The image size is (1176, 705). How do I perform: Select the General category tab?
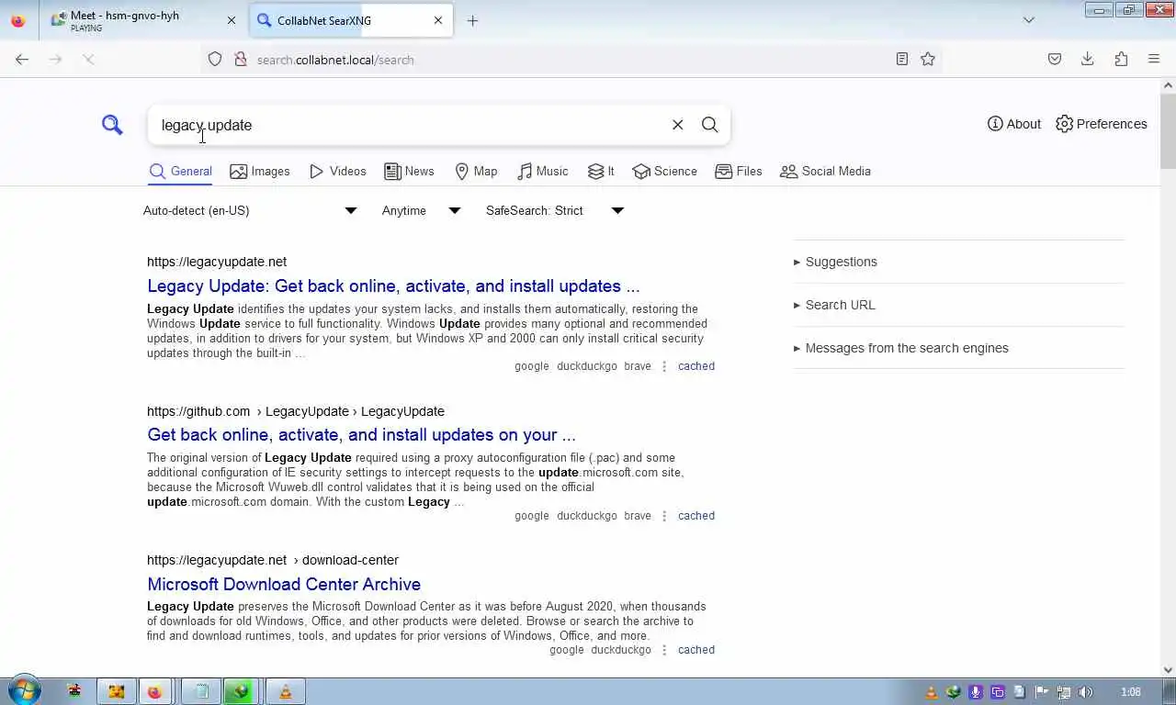[x=180, y=172]
